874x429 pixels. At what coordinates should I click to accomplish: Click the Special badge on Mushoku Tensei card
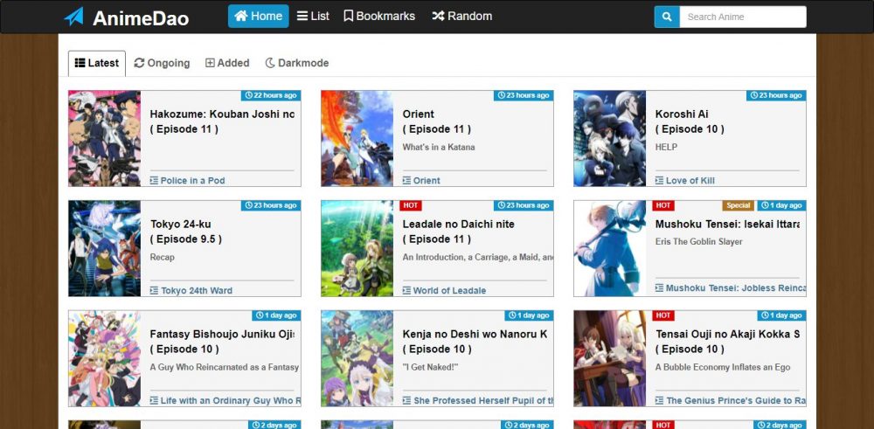pyautogui.click(x=738, y=205)
